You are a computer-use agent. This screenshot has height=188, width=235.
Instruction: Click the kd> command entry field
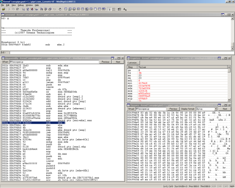click(122, 52)
